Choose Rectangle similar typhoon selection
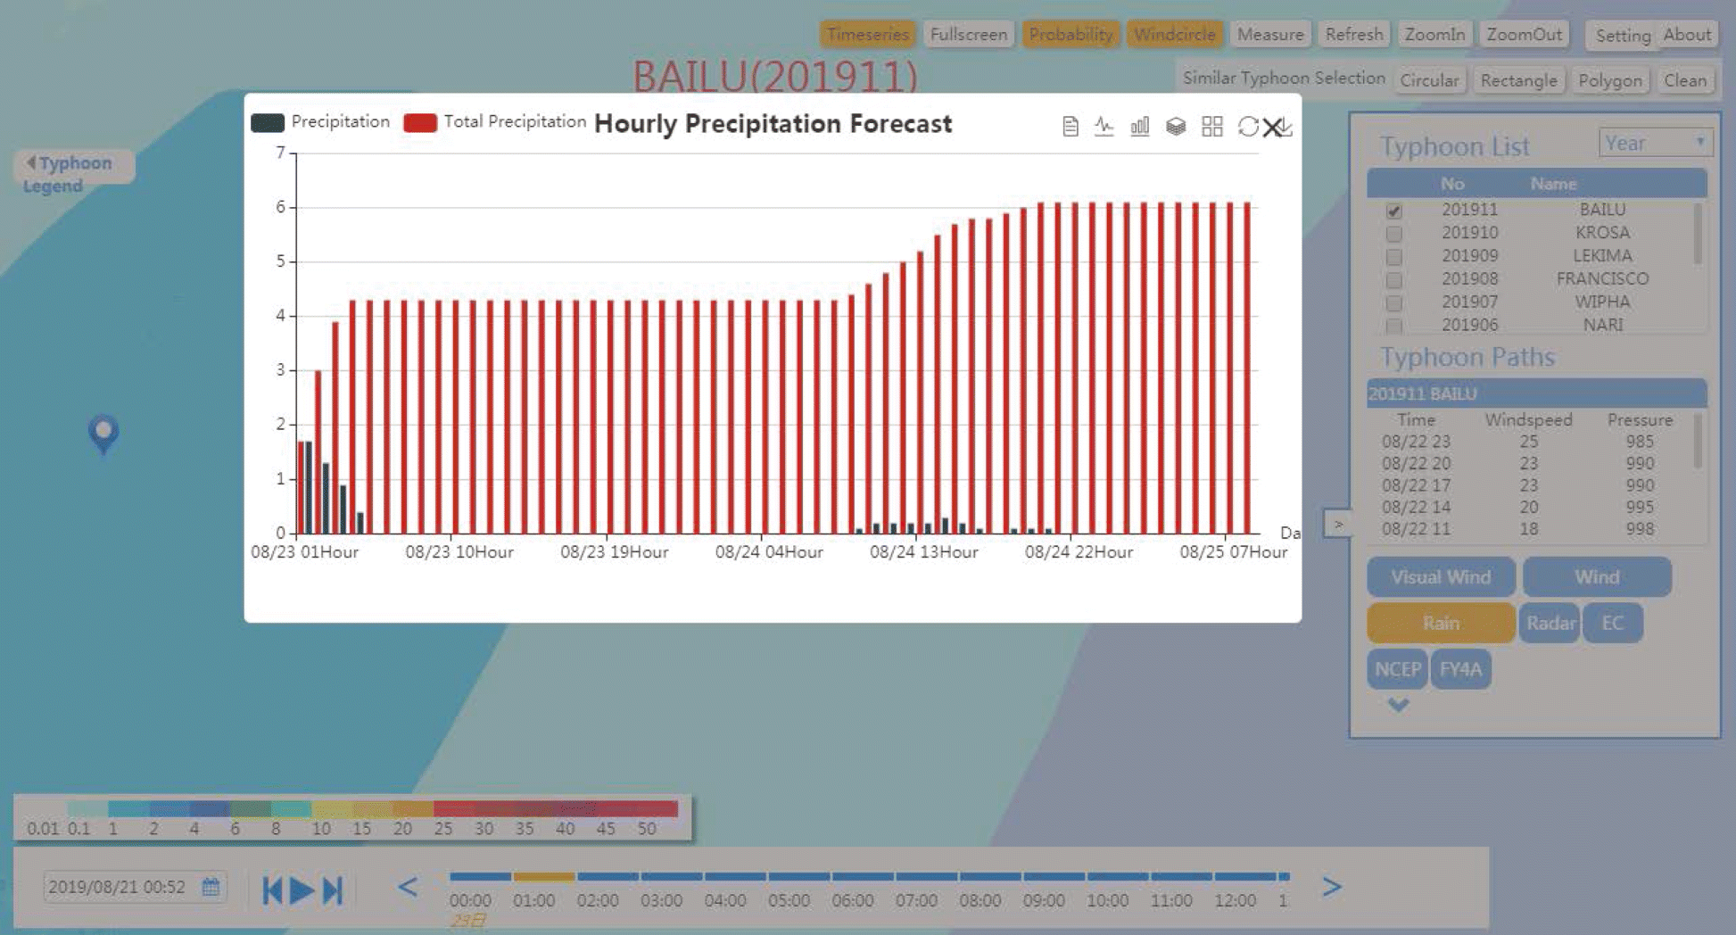The height and width of the screenshot is (935, 1736). click(1518, 80)
